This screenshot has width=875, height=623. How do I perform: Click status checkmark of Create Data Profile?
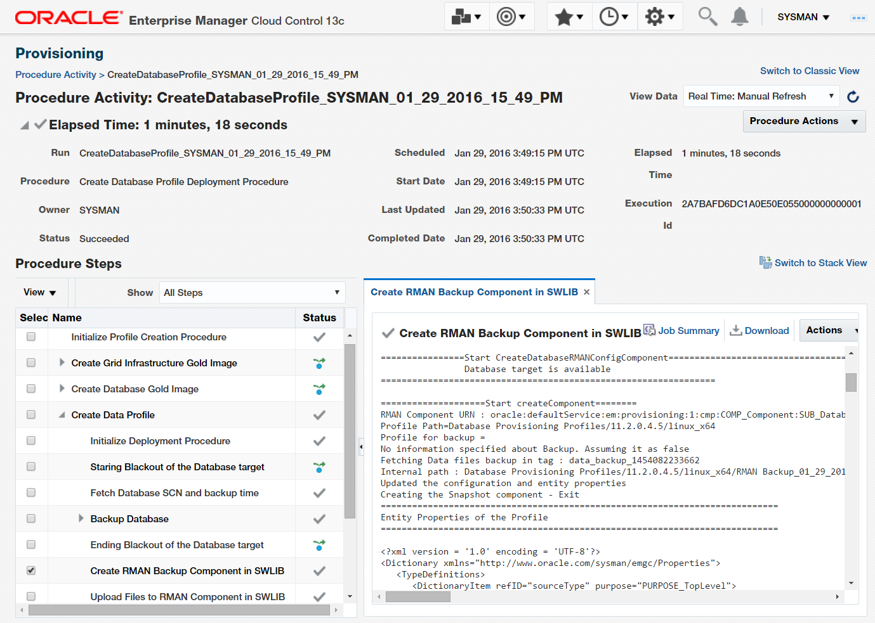[319, 415]
